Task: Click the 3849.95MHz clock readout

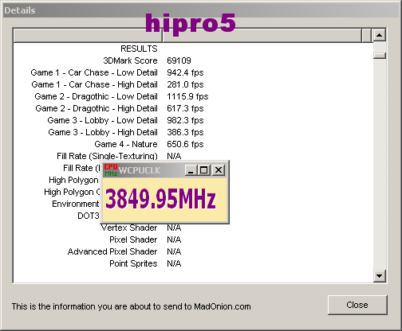Action: point(160,199)
